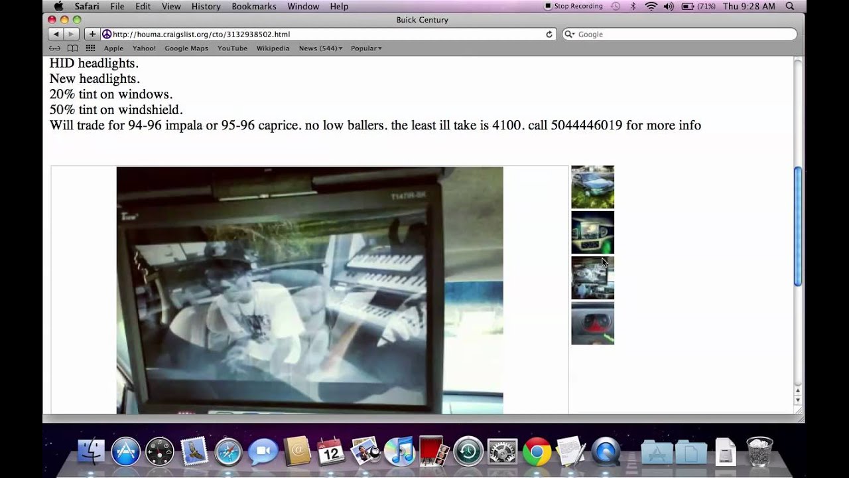This screenshot has width=849, height=478.
Task: Open Dashboard from the Dock
Action: (x=159, y=451)
